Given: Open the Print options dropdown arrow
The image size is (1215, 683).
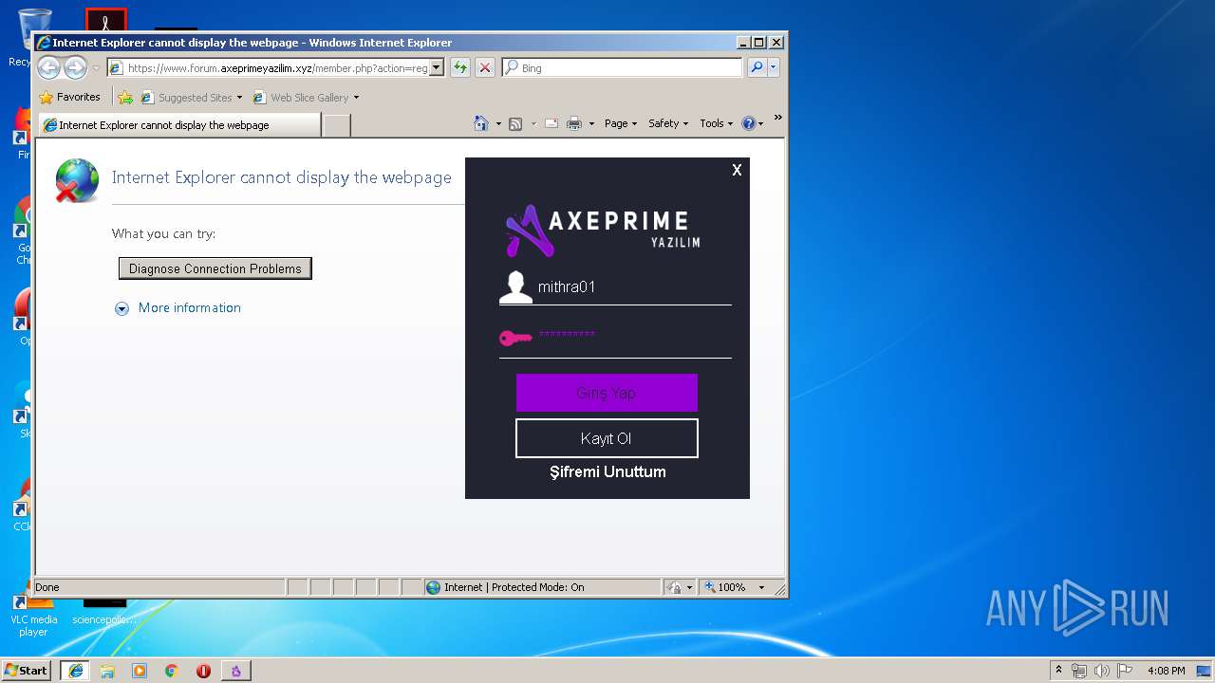Looking at the screenshot, I should point(591,123).
